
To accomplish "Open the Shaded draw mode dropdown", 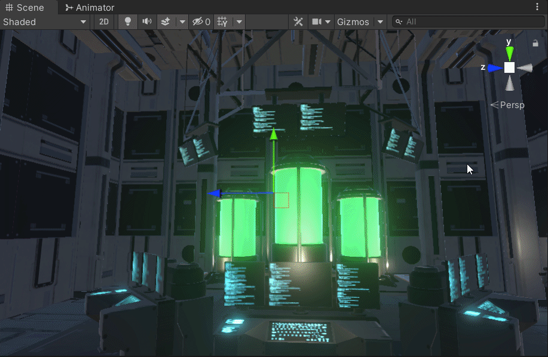I will click(x=42, y=21).
